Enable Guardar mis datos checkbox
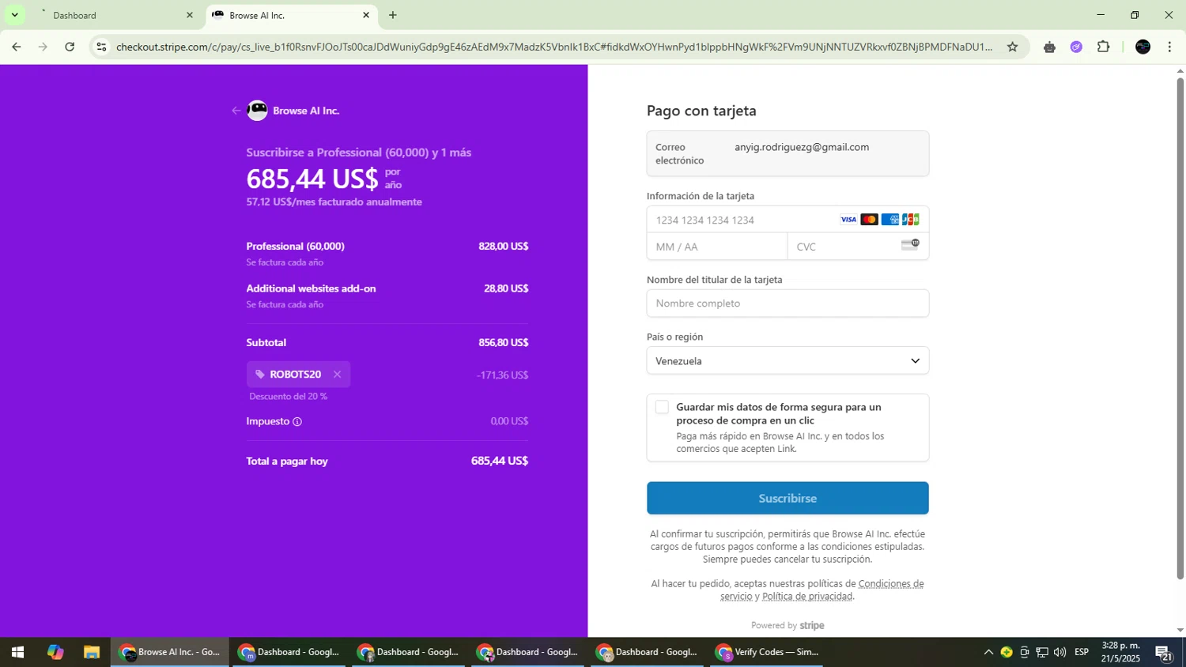This screenshot has height=667, width=1186. [x=662, y=407]
